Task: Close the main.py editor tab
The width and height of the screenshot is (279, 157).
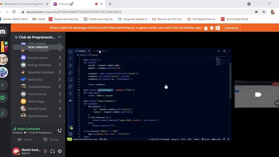Action: 89,51
